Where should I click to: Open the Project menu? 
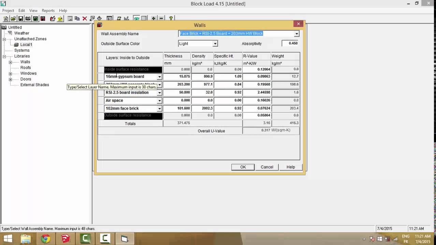point(8,11)
